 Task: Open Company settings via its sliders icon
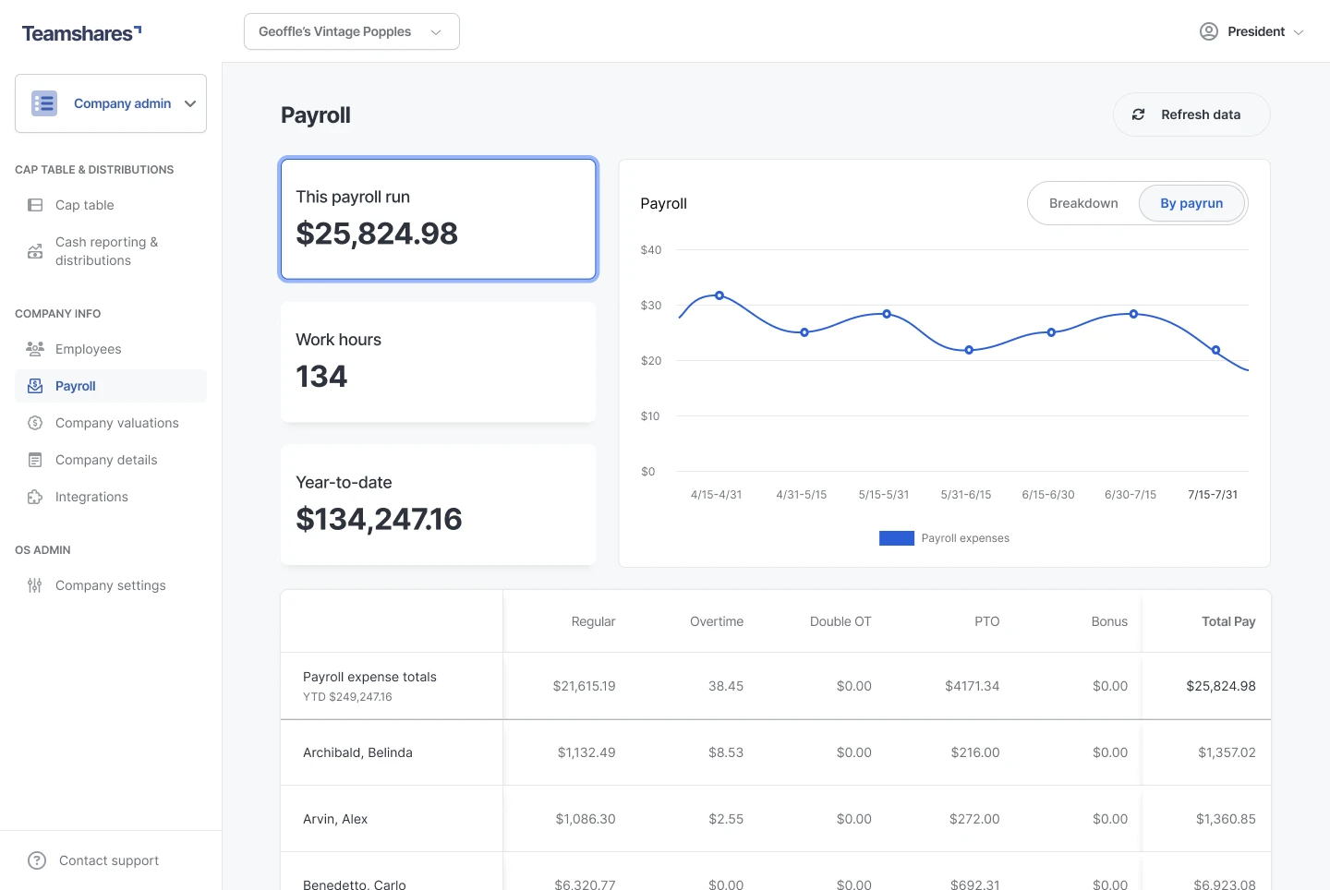coord(34,585)
